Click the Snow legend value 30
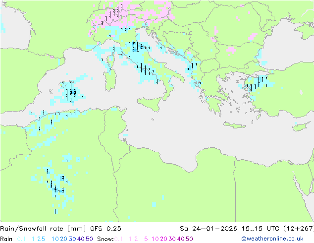This screenshot has height=243, width=314. point(172,239)
